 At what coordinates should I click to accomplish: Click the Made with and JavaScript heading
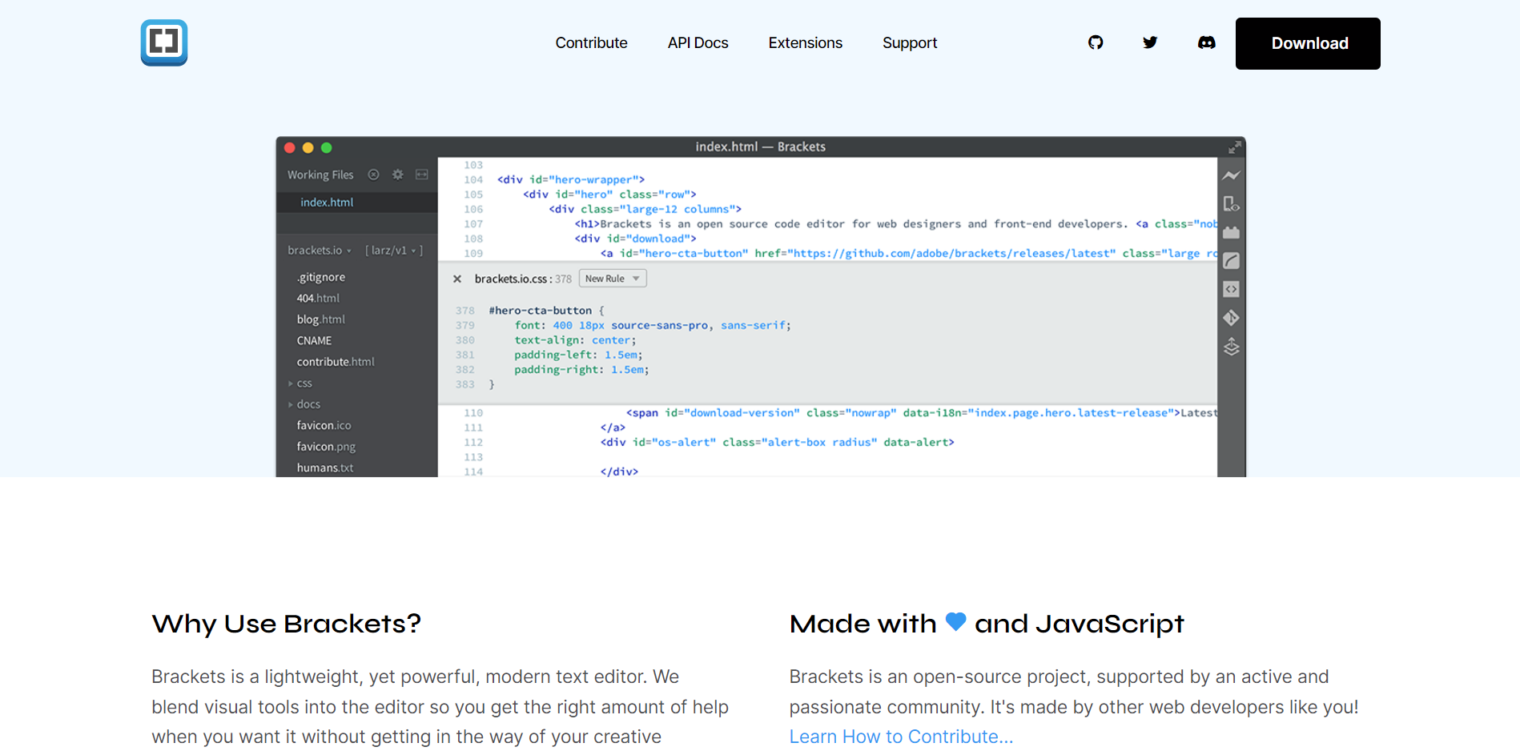point(987,624)
